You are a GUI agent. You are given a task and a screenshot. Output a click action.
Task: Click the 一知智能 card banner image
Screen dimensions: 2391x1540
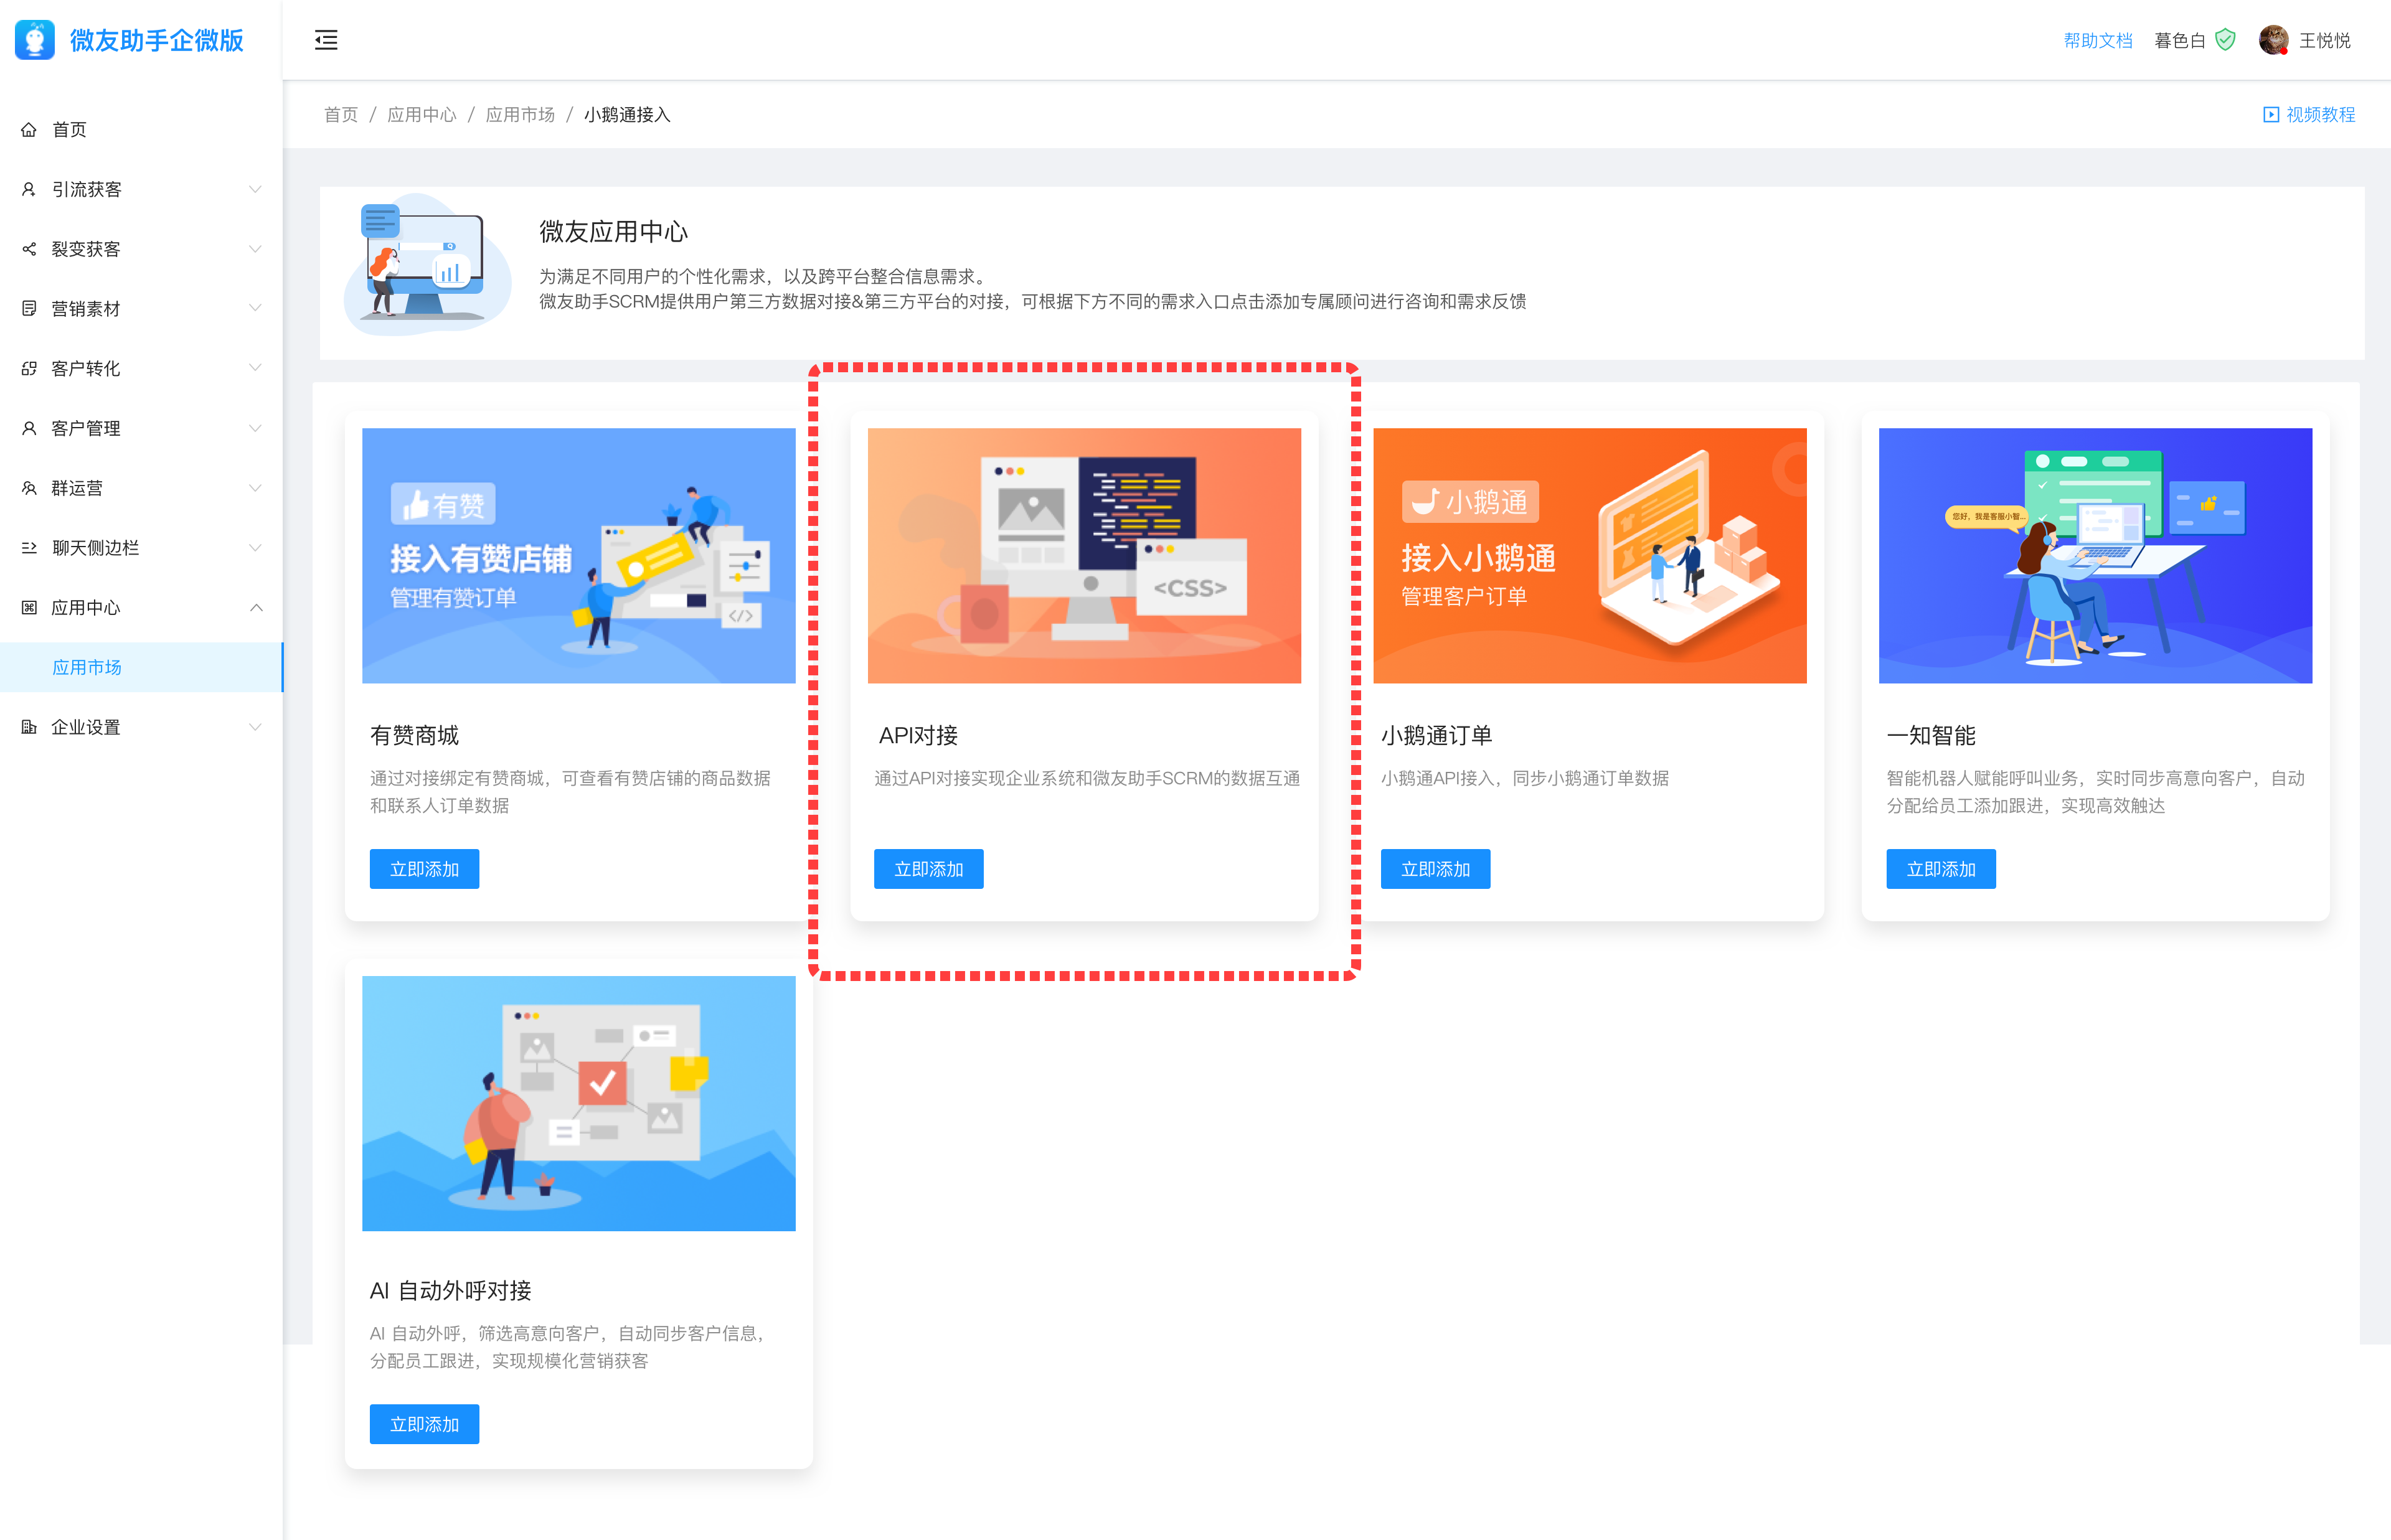pyautogui.click(x=2095, y=556)
